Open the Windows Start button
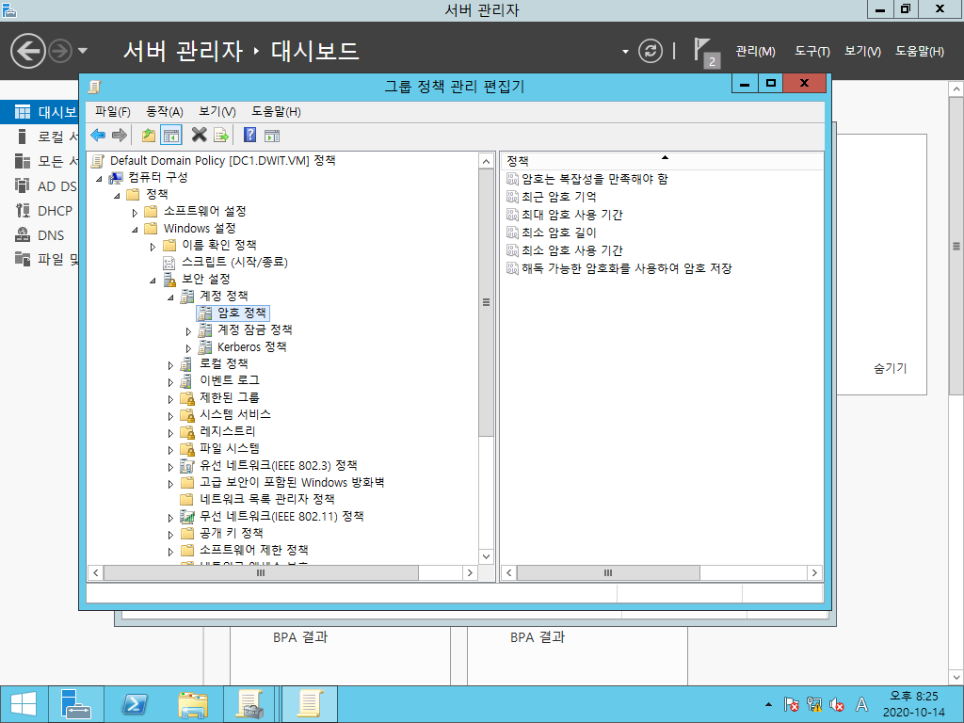This screenshot has width=964, height=723. [24, 704]
